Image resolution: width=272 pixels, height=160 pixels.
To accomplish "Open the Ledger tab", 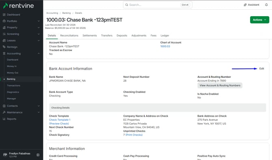I will point(165,36).
